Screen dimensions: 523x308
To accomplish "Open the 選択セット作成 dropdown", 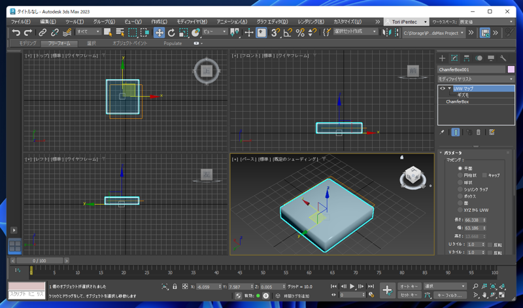I will pyautogui.click(x=355, y=31).
